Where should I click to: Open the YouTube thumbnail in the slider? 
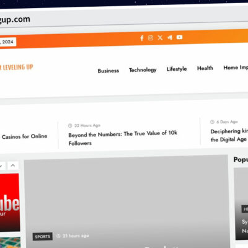pyautogui.click(x=9, y=203)
